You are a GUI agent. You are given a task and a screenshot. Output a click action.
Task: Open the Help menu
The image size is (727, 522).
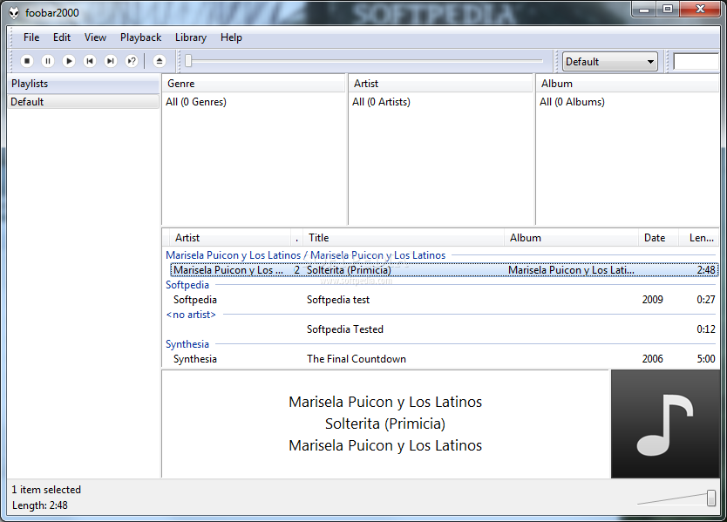click(231, 37)
